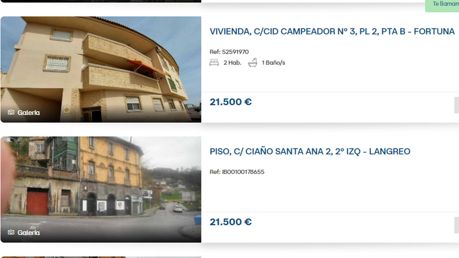The width and height of the screenshot is (459, 258).
Task: Open the Piso C/ Ciaño Santa Ana Langreo title
Action: (x=310, y=151)
